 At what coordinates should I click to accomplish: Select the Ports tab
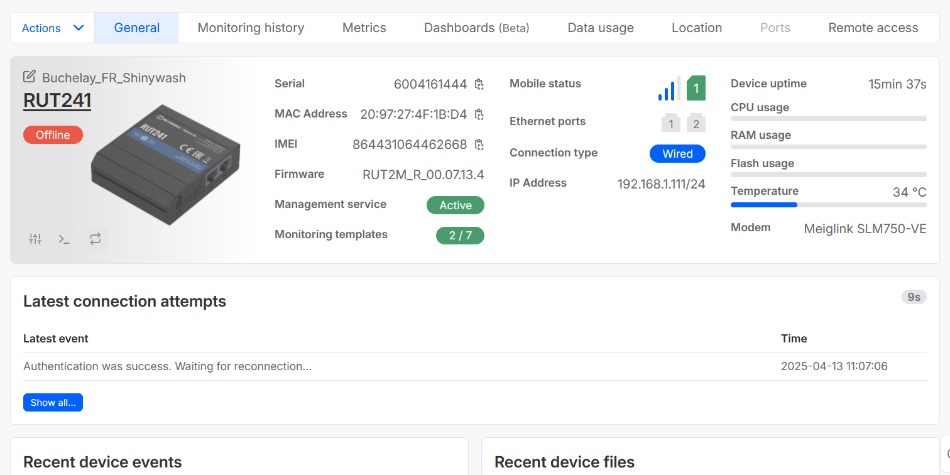click(775, 28)
